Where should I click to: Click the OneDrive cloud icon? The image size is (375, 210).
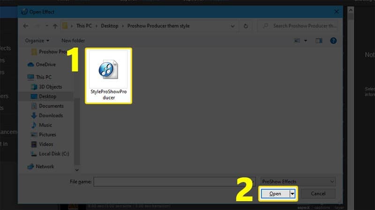point(30,64)
